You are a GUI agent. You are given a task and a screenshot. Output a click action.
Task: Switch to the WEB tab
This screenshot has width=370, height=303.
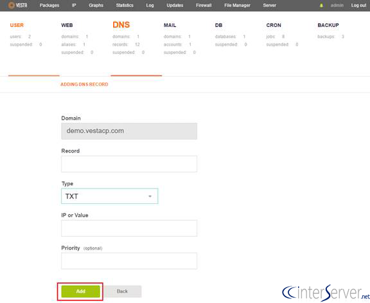(67, 25)
